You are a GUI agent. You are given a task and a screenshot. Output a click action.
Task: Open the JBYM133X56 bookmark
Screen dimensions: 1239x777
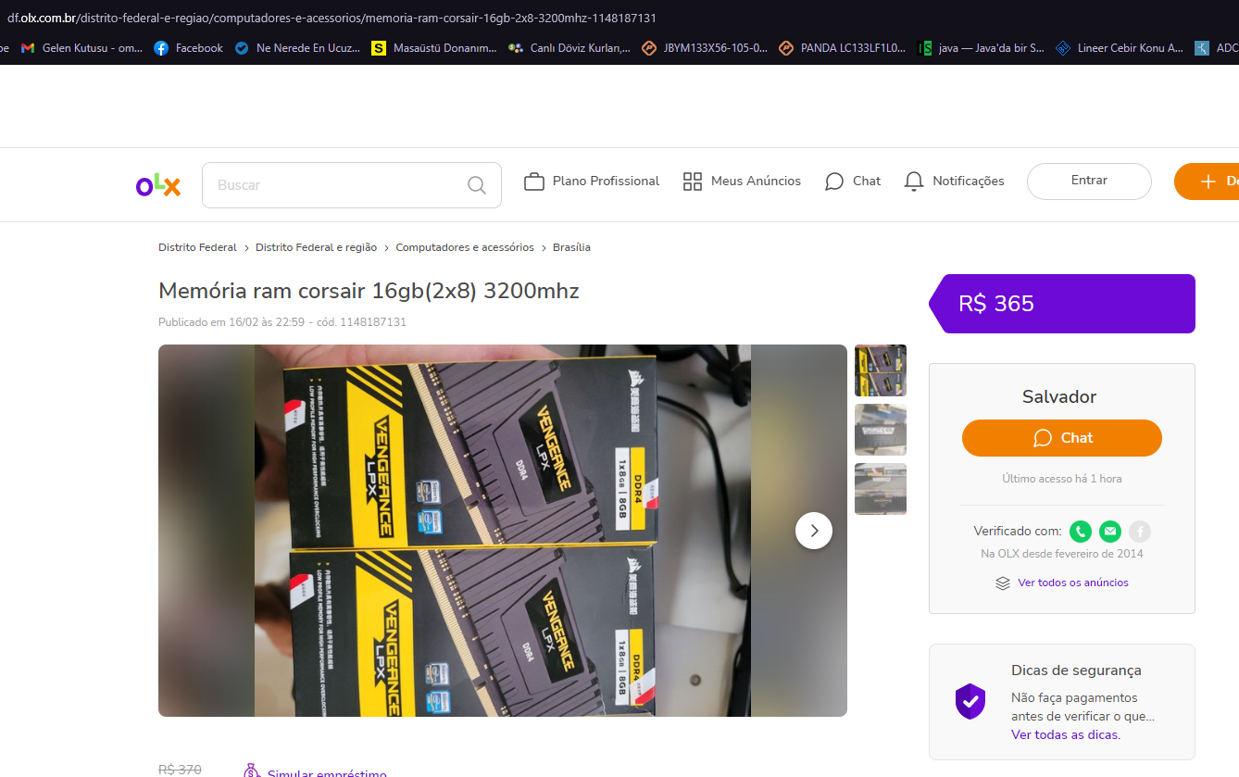705,48
